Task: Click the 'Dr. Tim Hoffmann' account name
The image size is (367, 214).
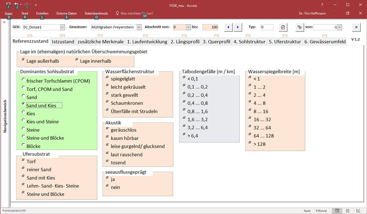Action: (x=312, y=13)
